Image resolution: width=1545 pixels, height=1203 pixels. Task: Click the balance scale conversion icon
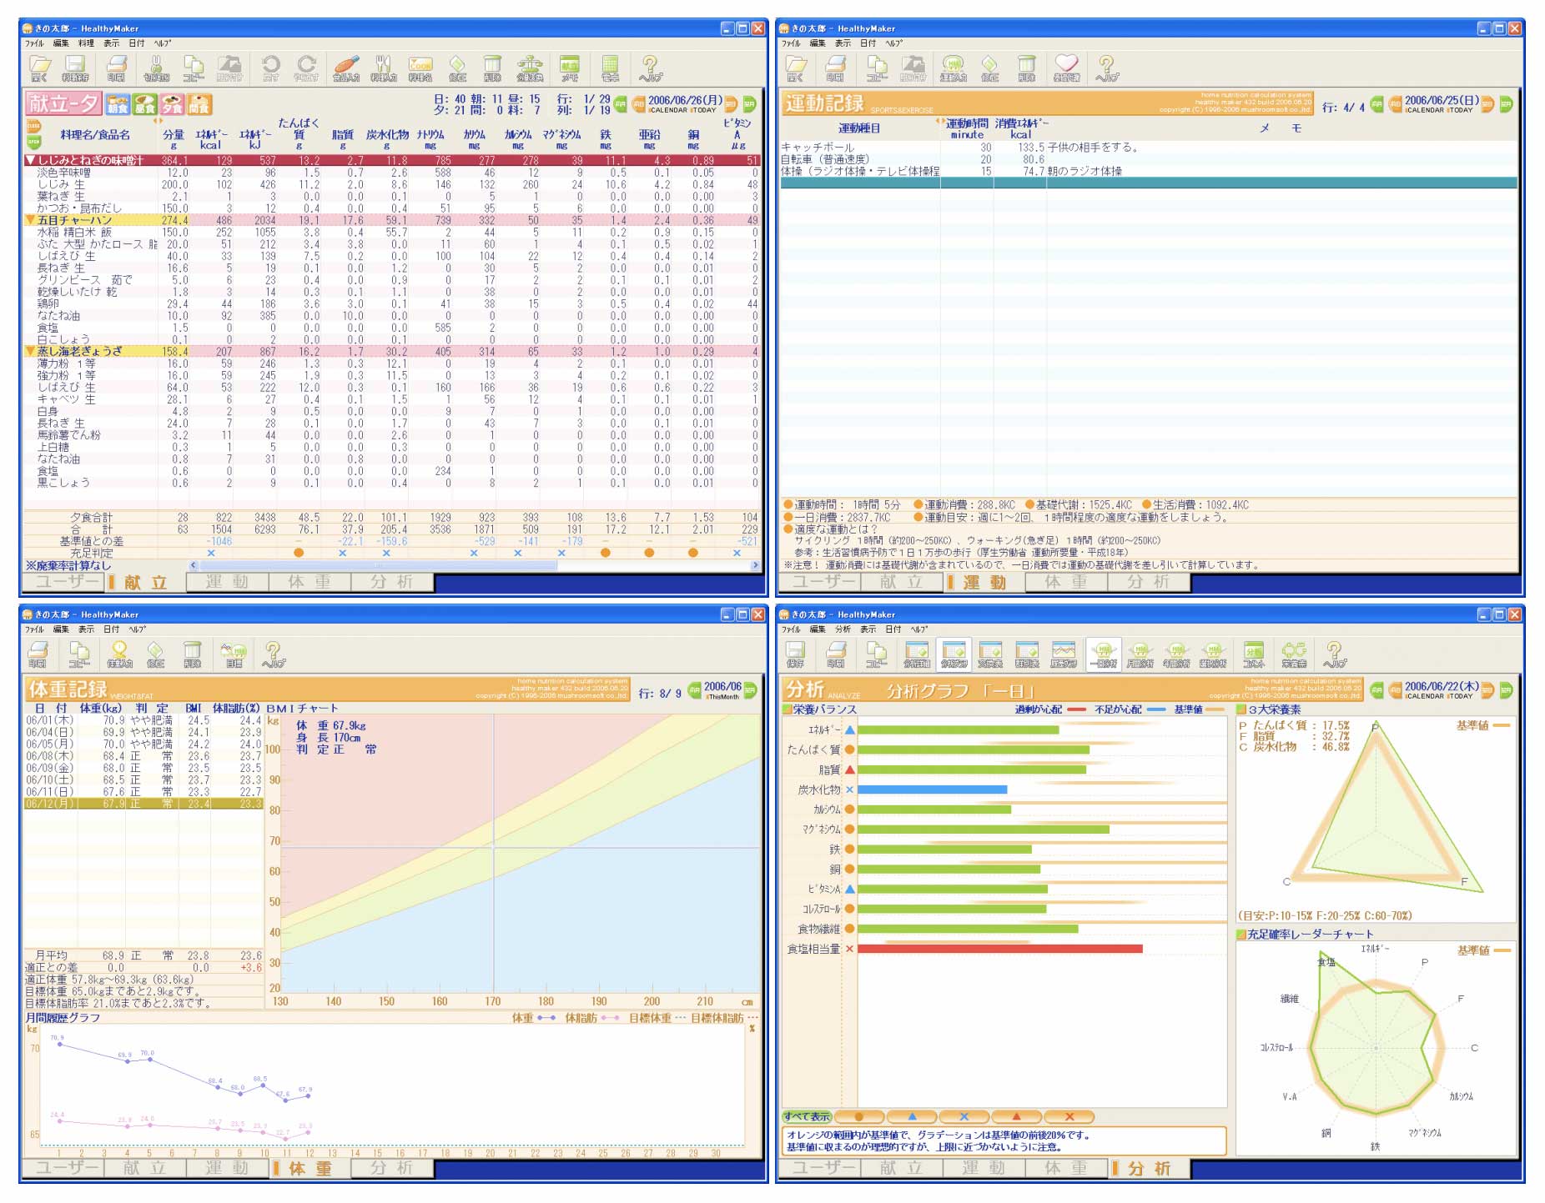pyautogui.click(x=530, y=68)
